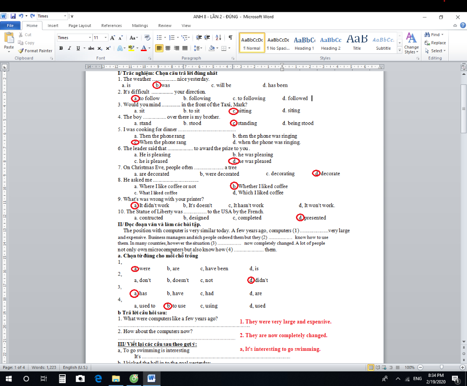Toggle Center alignment
Image resolution: width=467 pixels, height=386 pixels.
click(x=168, y=48)
